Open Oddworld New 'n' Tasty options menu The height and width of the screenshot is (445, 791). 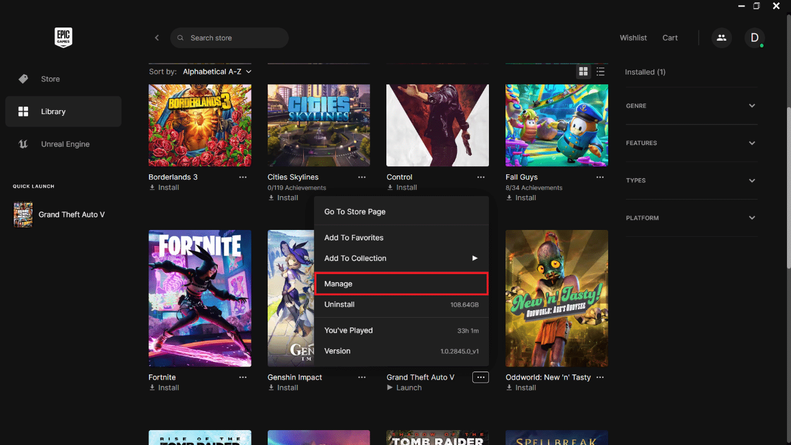tap(600, 377)
